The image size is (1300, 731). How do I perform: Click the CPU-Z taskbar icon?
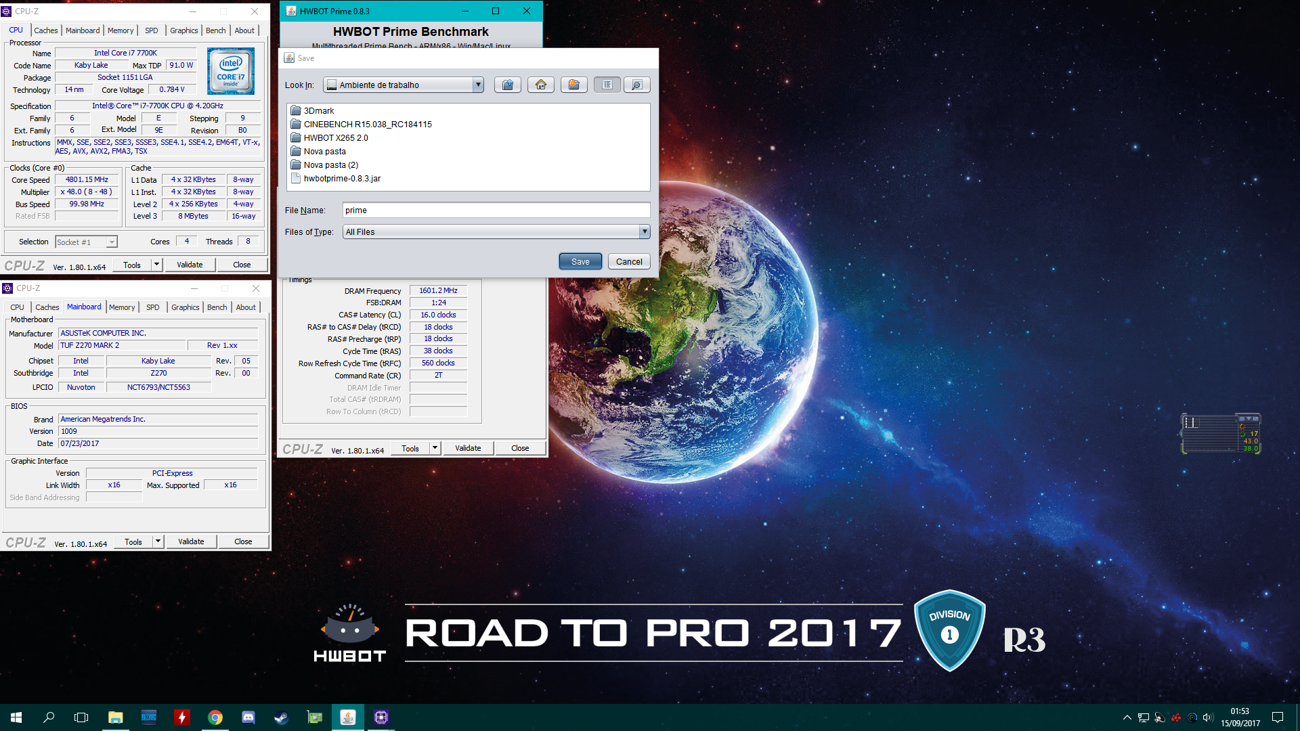pyautogui.click(x=381, y=717)
